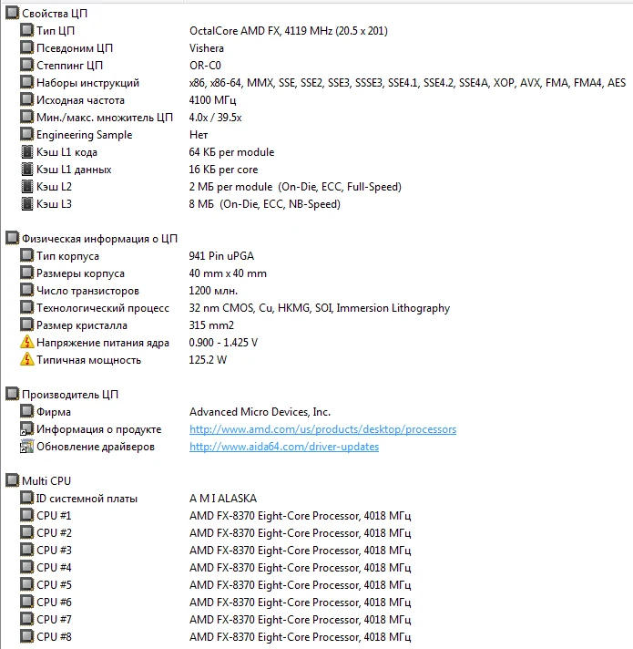The image size is (633, 649).
Task: Click the memory chip icon beside Кэш L1 кода
Action: pos(26,152)
